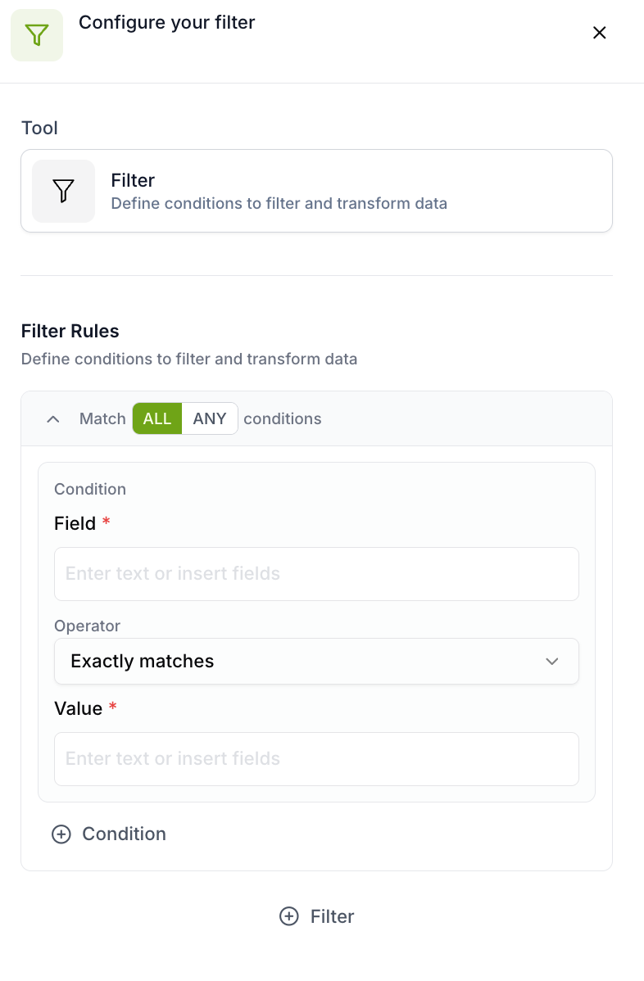Click the Value required label
The height and width of the screenshot is (981, 644).
(x=79, y=708)
